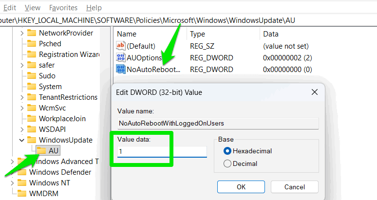
Task: Expand the Windows Advanced key
Action: (x=12, y=162)
